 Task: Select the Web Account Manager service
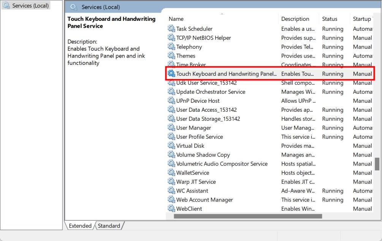coord(204,200)
